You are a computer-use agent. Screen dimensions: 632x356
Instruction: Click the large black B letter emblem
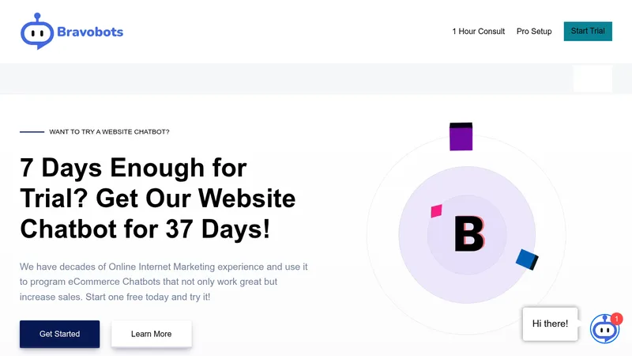pos(469,233)
